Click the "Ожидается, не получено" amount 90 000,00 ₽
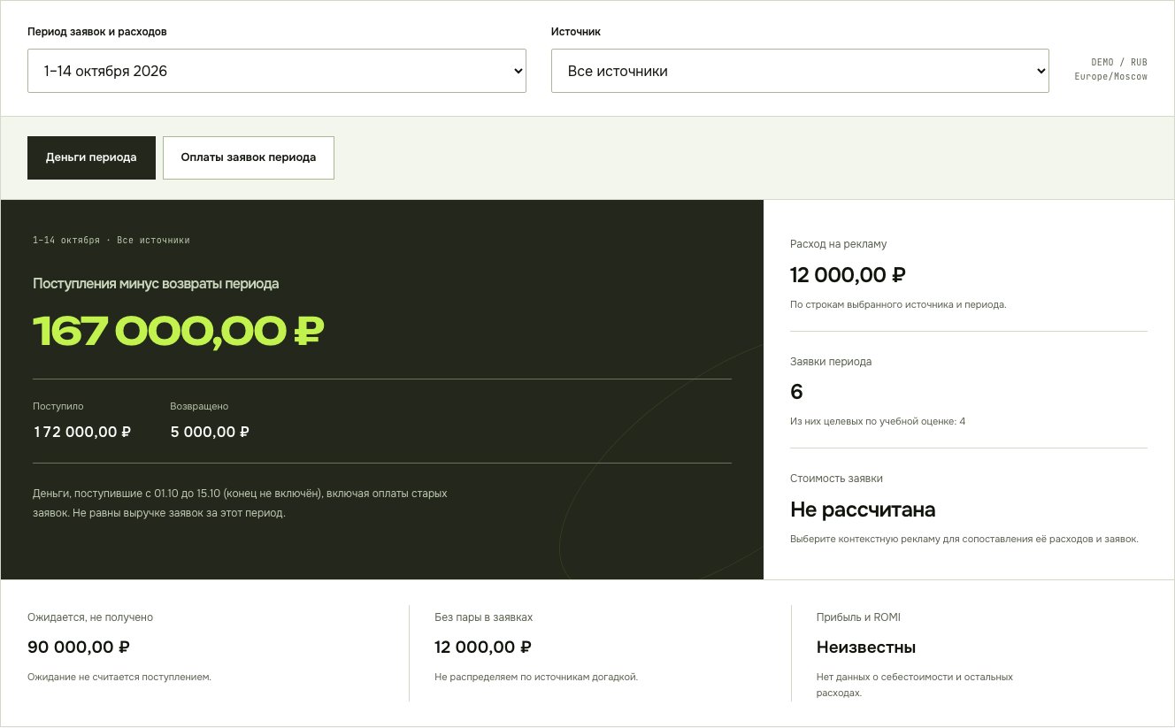 (79, 647)
